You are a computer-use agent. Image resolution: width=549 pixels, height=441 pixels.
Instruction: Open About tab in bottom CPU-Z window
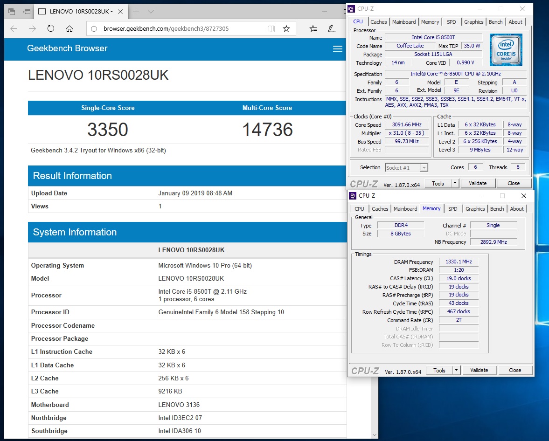coord(517,208)
